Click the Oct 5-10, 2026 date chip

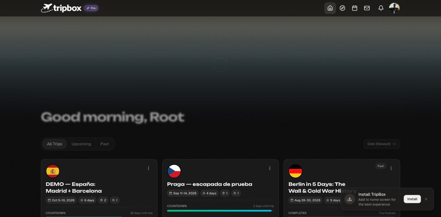61,200
